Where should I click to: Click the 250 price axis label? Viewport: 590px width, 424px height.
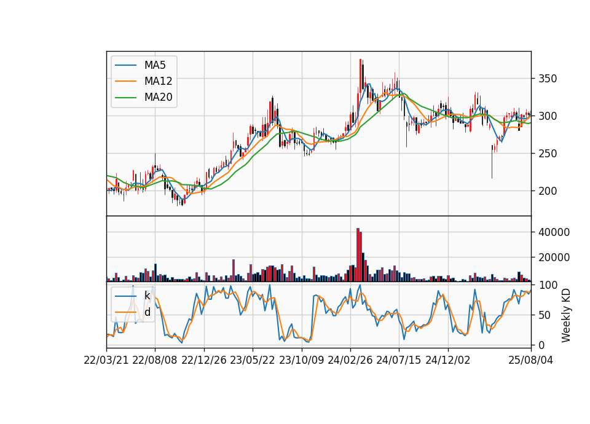548,154
